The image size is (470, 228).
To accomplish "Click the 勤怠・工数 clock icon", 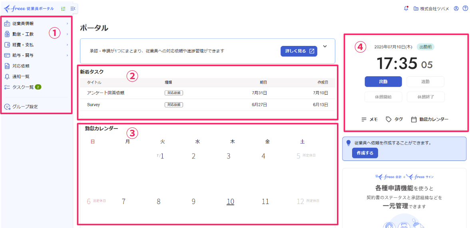I will pos(8,34).
